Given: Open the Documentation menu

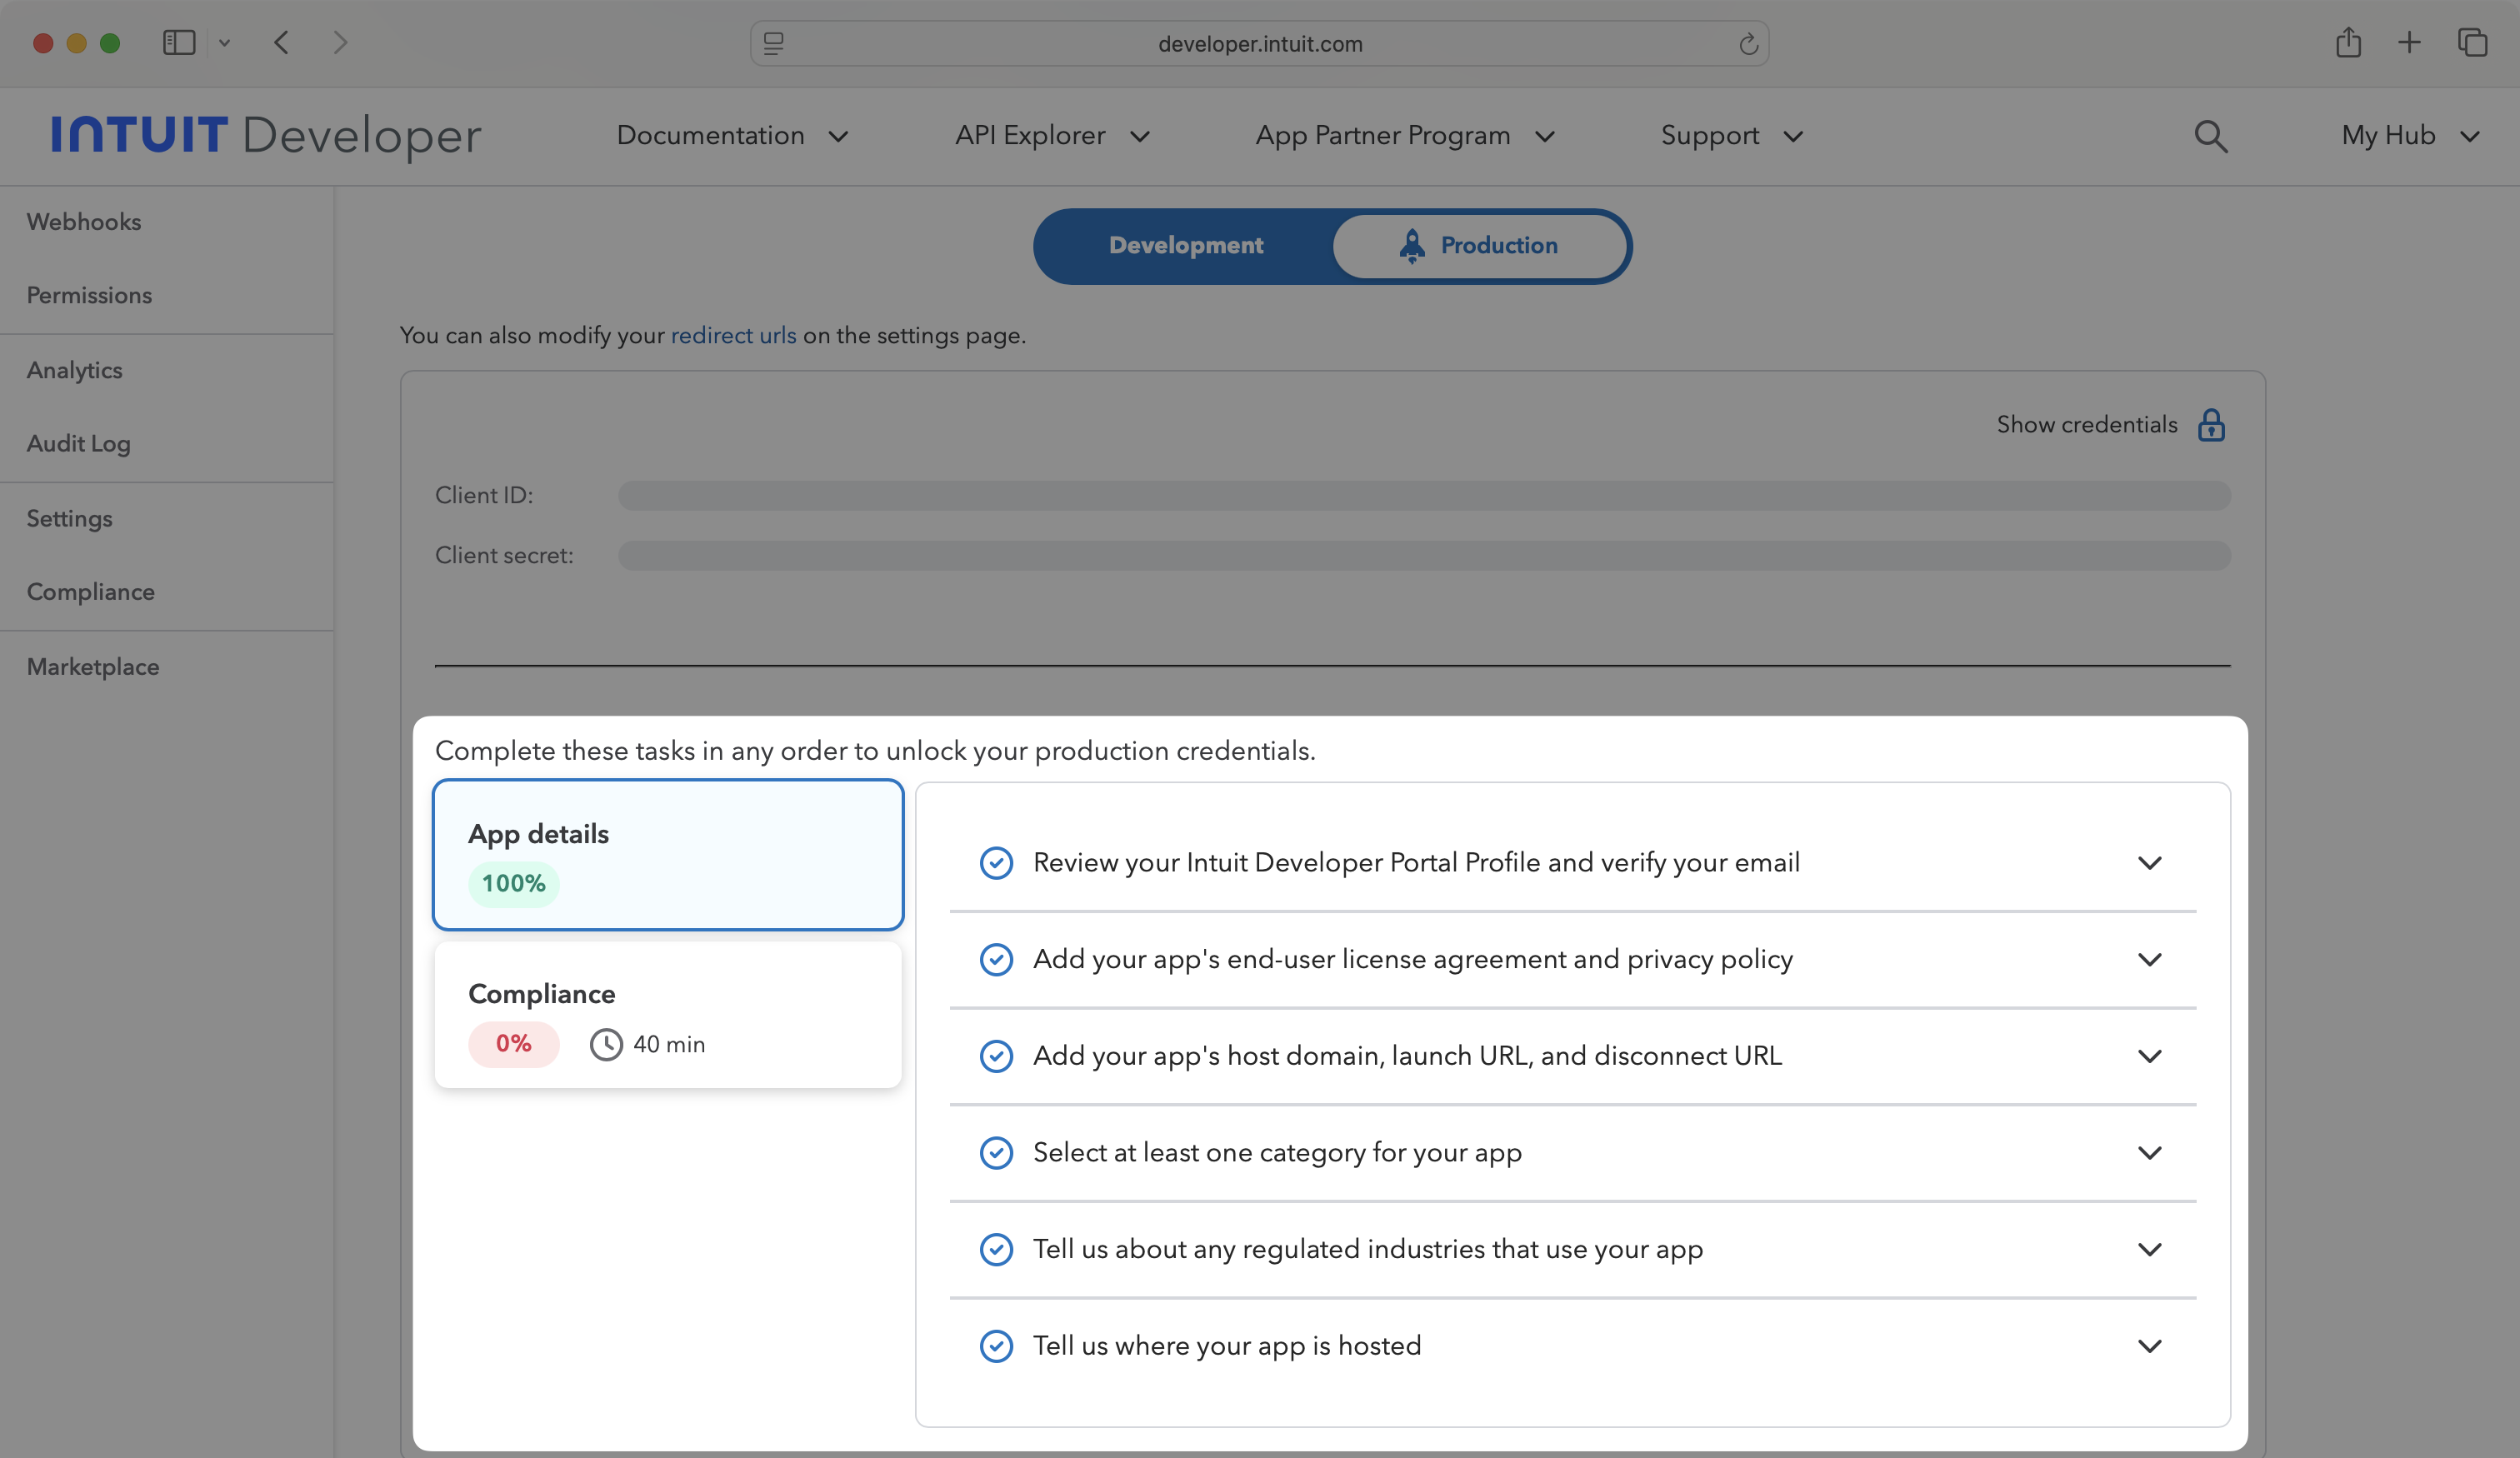Looking at the screenshot, I should coord(733,136).
